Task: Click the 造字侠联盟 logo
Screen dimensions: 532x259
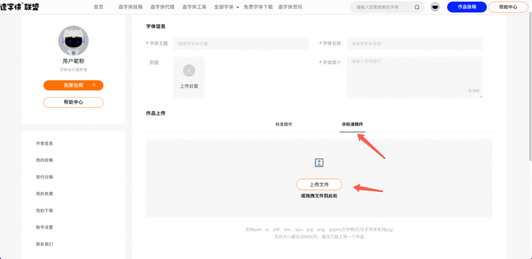Action: [x=20, y=7]
